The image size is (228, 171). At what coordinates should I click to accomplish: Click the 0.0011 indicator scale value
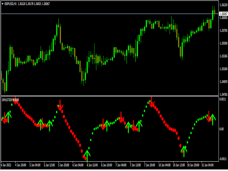coord(223,99)
